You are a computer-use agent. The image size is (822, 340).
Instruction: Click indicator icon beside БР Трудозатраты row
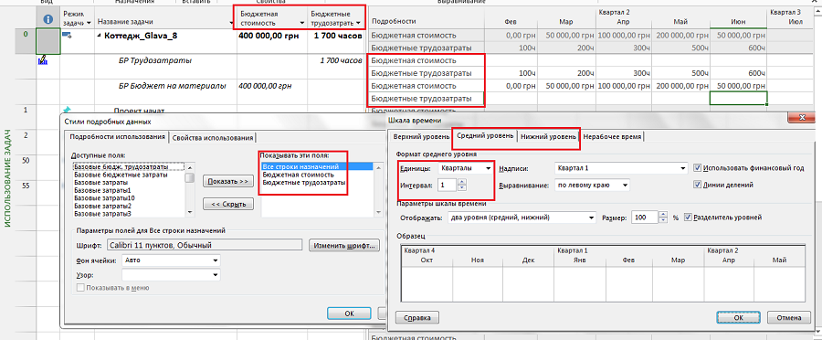42,60
